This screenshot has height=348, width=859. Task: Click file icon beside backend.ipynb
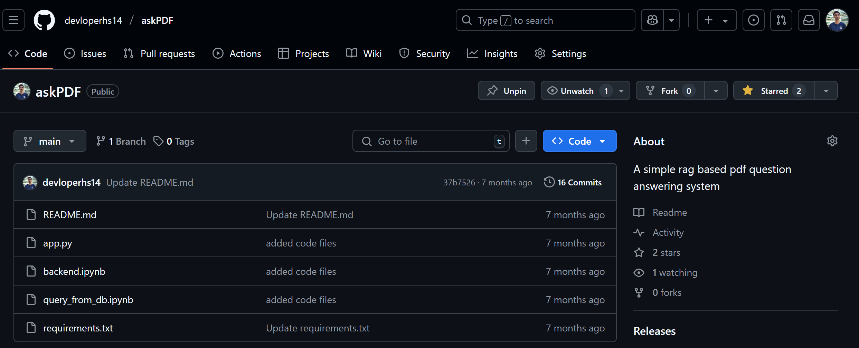pos(31,271)
